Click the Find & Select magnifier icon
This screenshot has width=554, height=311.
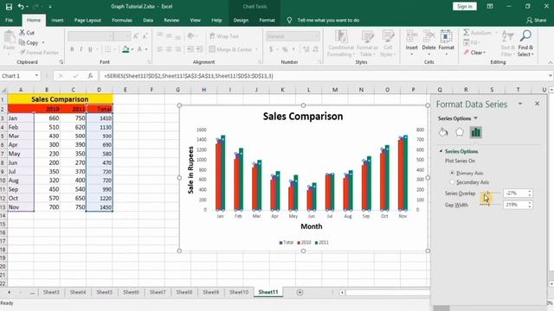(525, 35)
